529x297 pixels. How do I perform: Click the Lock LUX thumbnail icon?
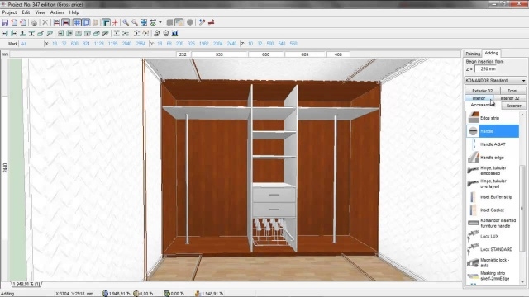pos(474,236)
